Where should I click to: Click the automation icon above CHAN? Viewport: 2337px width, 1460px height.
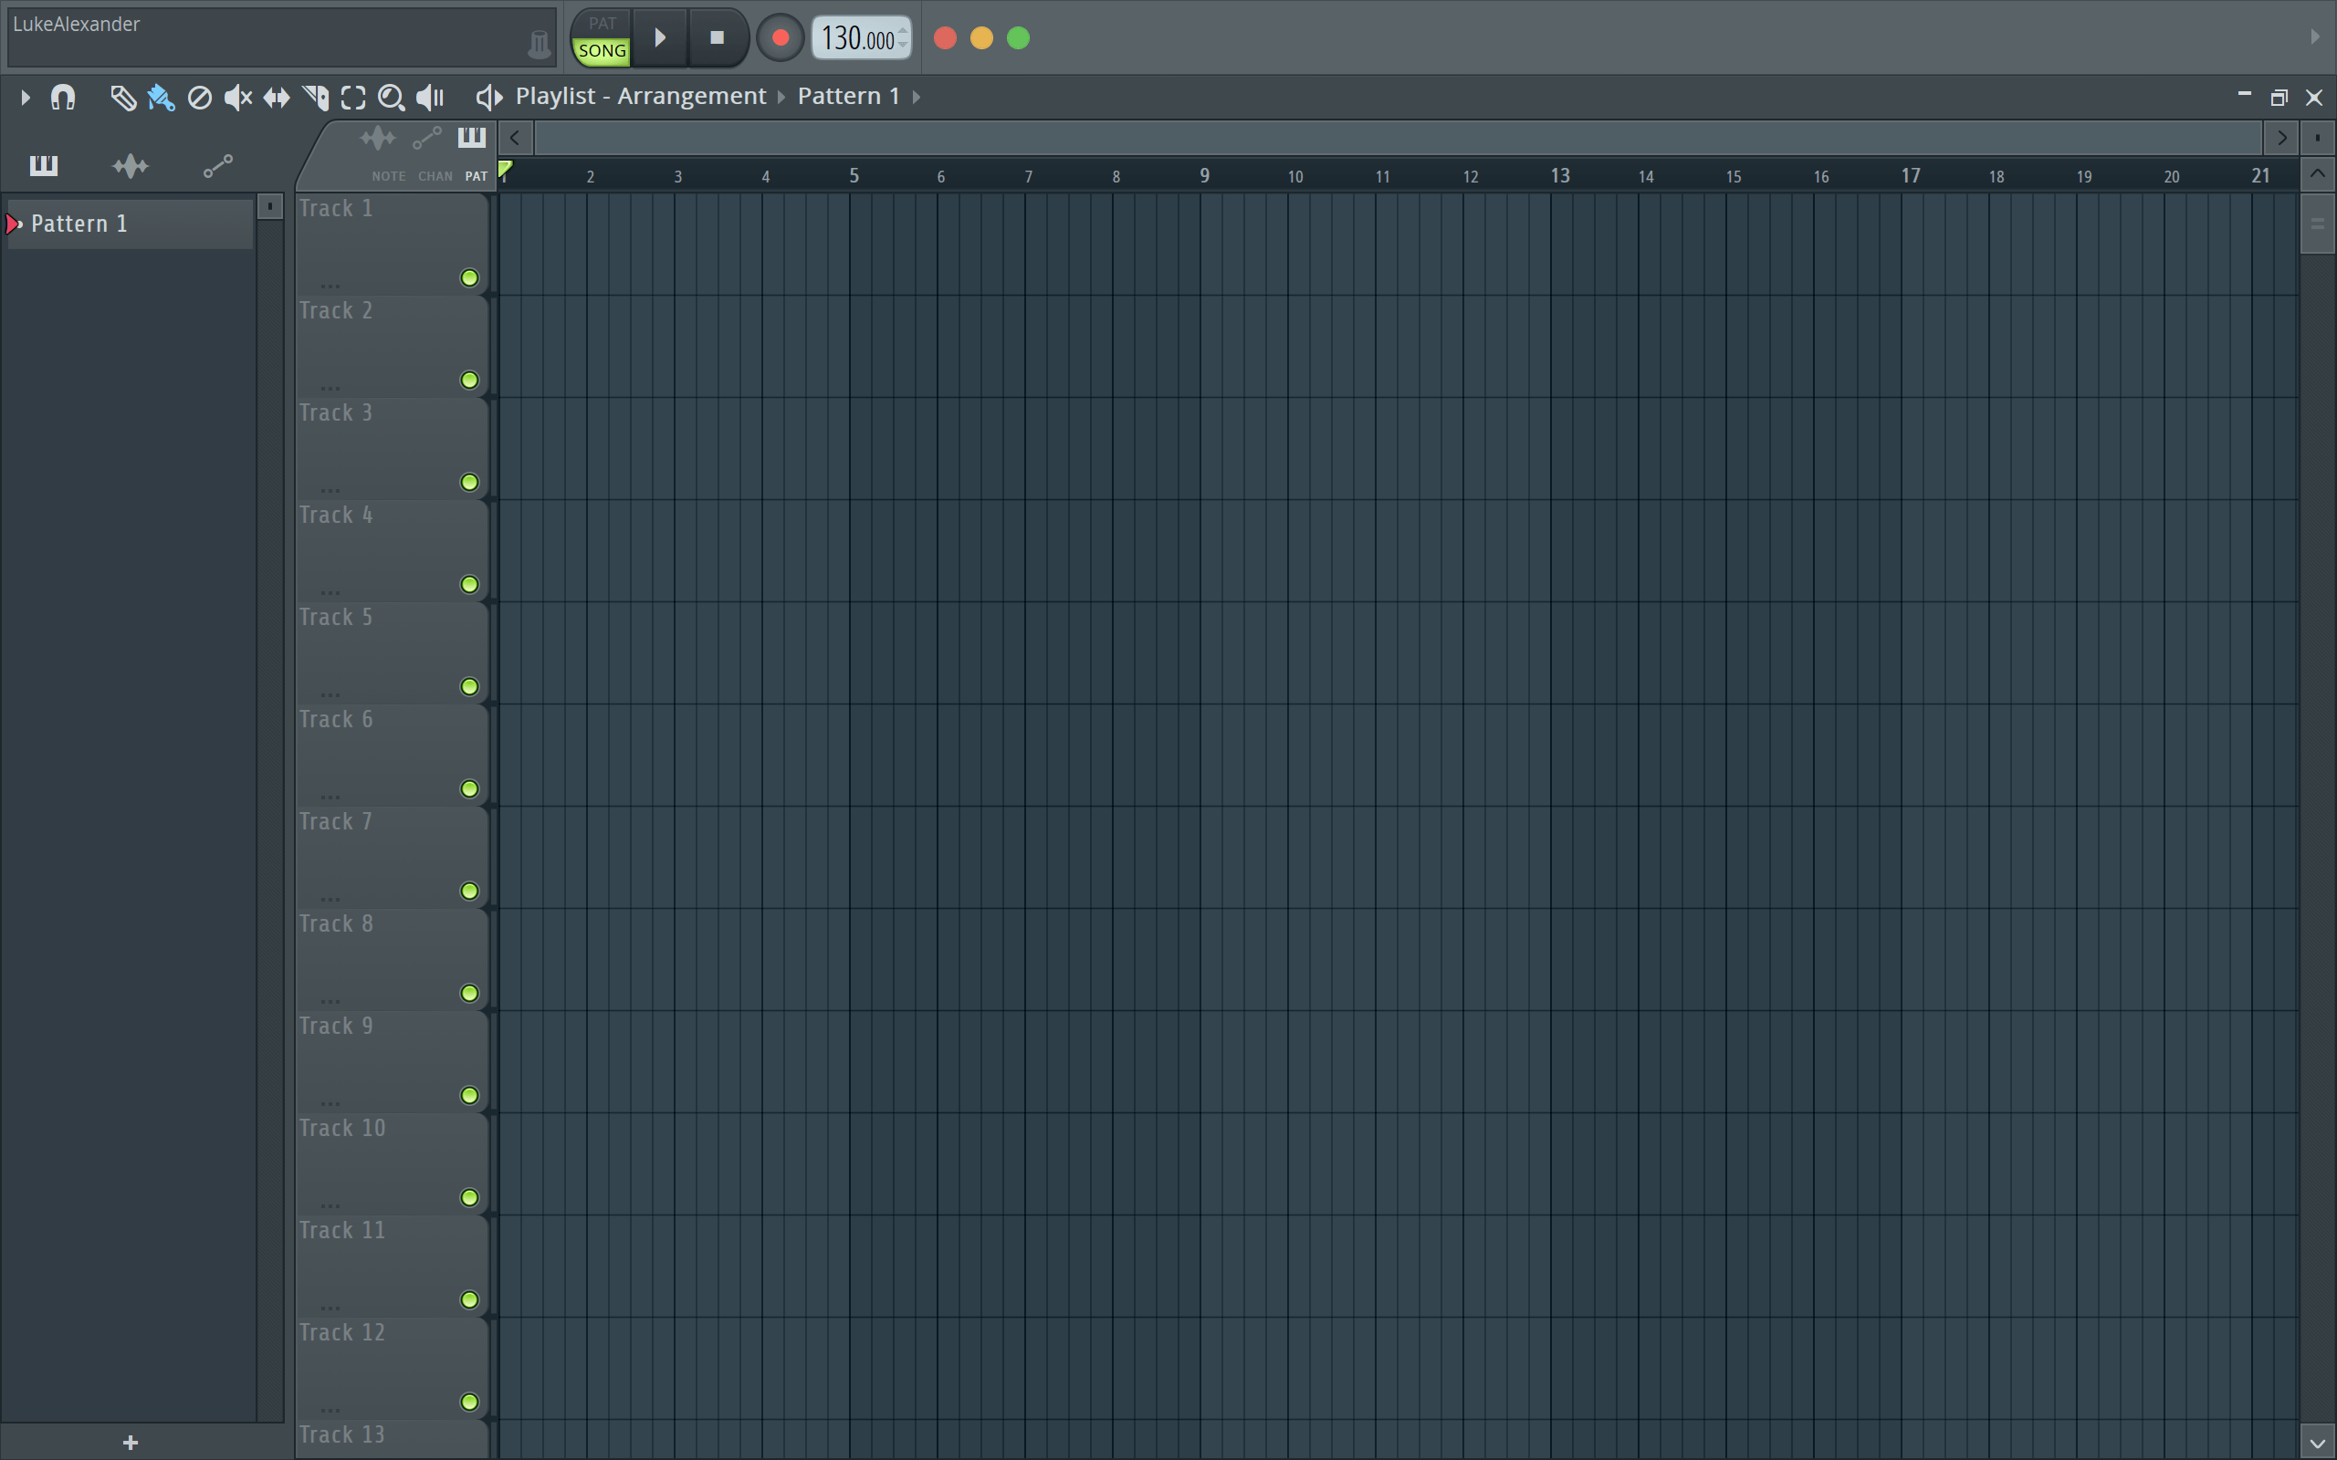[x=427, y=138]
